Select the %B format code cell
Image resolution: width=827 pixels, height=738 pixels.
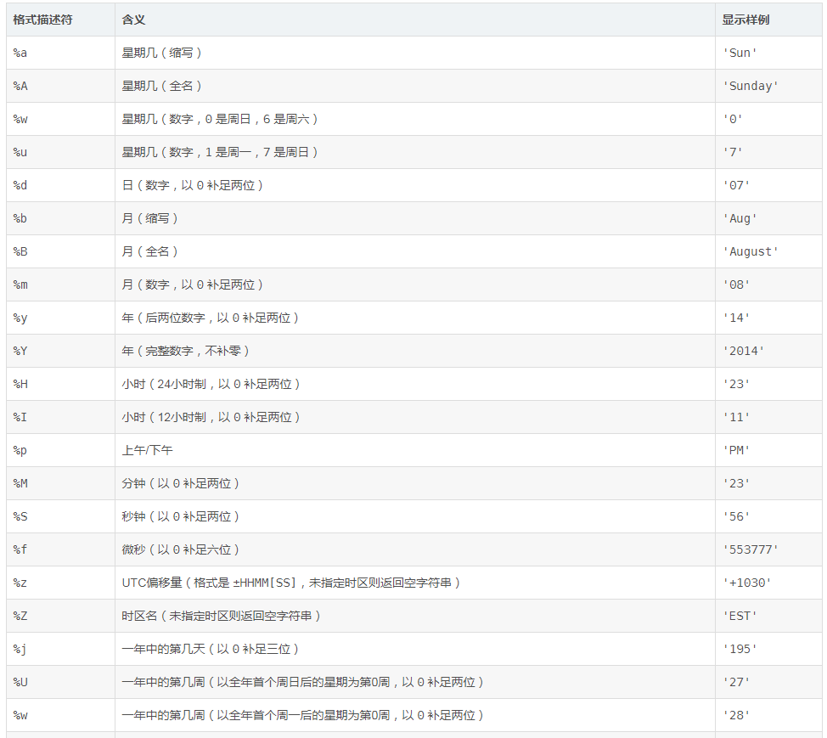click(x=20, y=251)
